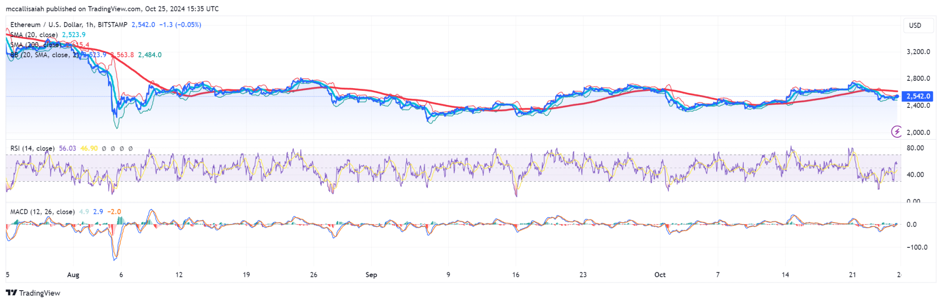This screenshot has width=942, height=303.
Task: Click the TradingView logo at bottom left
Action: tap(33, 293)
